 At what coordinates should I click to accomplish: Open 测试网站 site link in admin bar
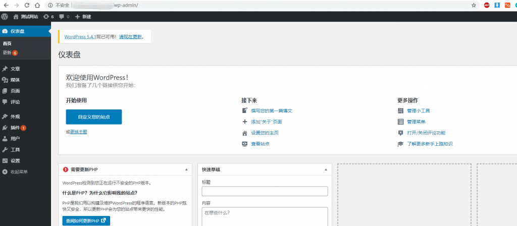point(26,17)
